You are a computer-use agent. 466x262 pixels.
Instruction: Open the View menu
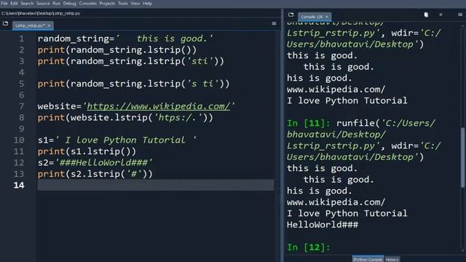[x=135, y=4]
